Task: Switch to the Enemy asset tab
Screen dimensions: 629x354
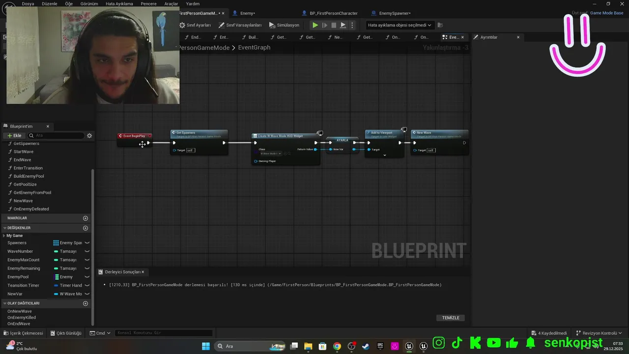Action: coord(244,13)
